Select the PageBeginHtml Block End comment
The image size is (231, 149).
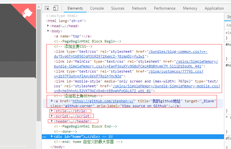86,126
